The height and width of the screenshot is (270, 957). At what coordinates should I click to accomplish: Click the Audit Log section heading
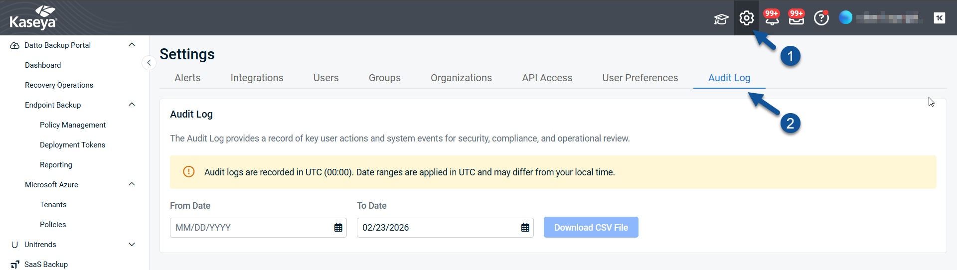(191, 114)
